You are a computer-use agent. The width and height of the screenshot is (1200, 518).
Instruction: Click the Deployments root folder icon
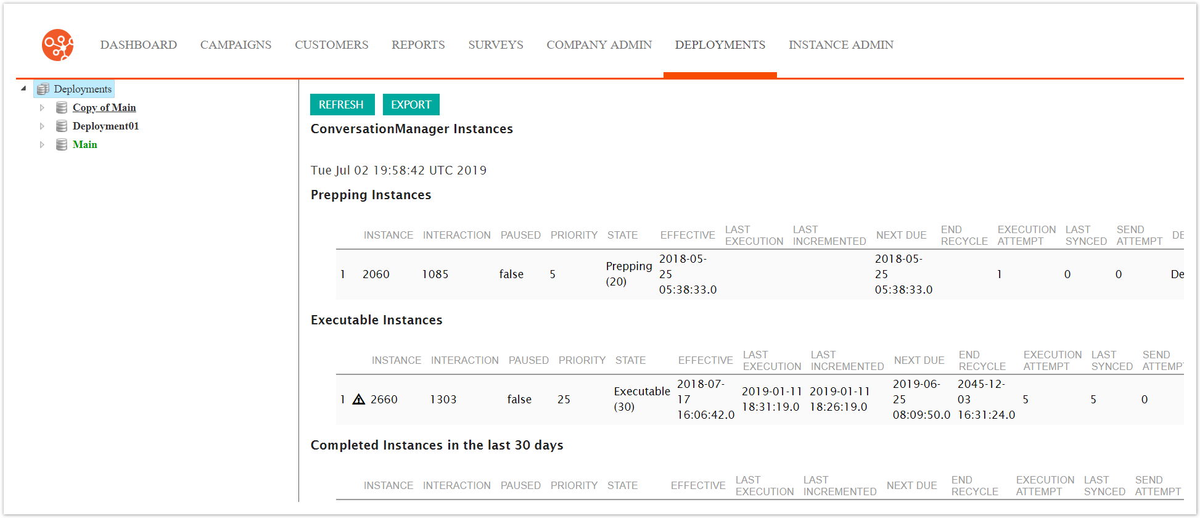pyautogui.click(x=43, y=89)
